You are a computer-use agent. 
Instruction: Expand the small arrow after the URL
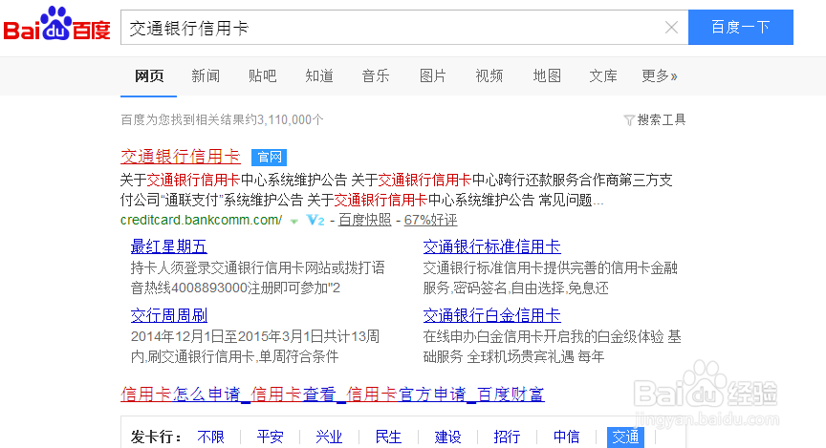293,221
